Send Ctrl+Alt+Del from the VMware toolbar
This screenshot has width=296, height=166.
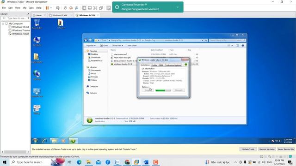click(58, 8)
